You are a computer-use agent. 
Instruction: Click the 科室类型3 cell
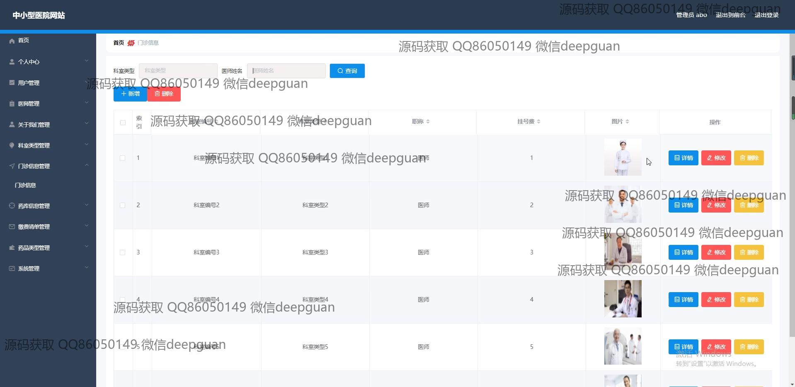315,252
